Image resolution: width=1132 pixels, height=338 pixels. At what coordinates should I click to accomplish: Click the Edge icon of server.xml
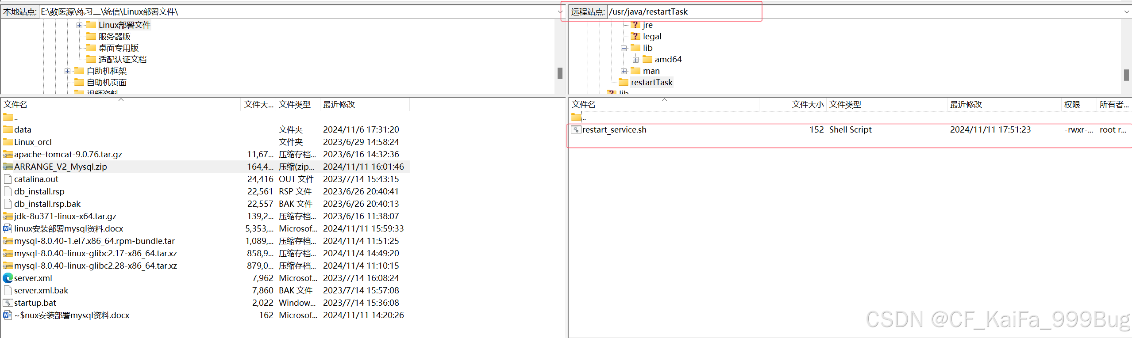tap(8, 278)
